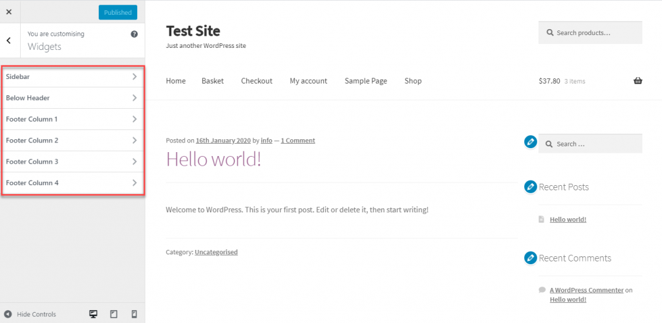Open the Sample Page menu item
Screen dimensions: 662x323
(x=366, y=81)
